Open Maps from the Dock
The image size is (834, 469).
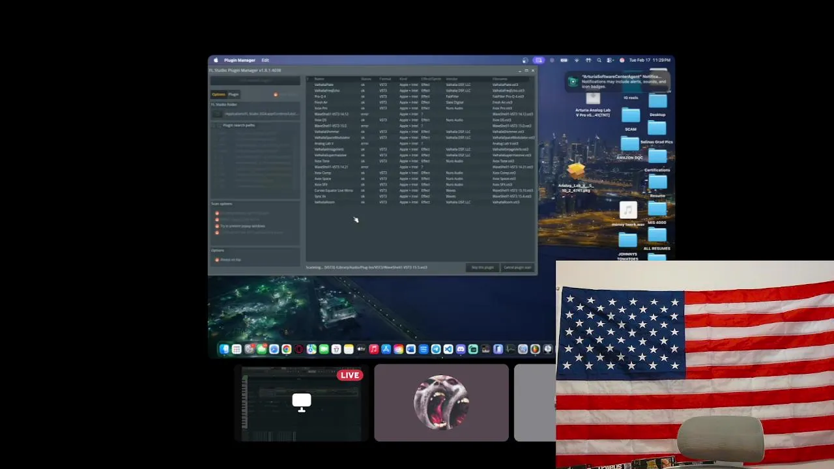[x=311, y=349]
